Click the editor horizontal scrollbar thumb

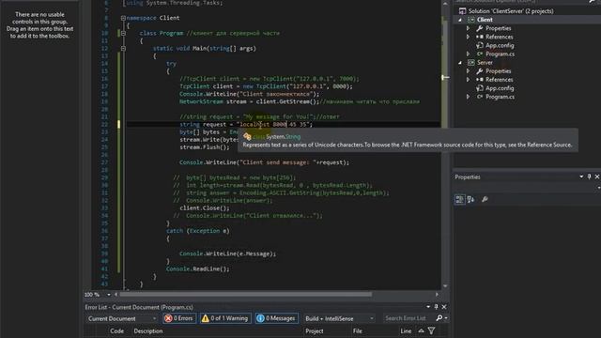pos(245,294)
